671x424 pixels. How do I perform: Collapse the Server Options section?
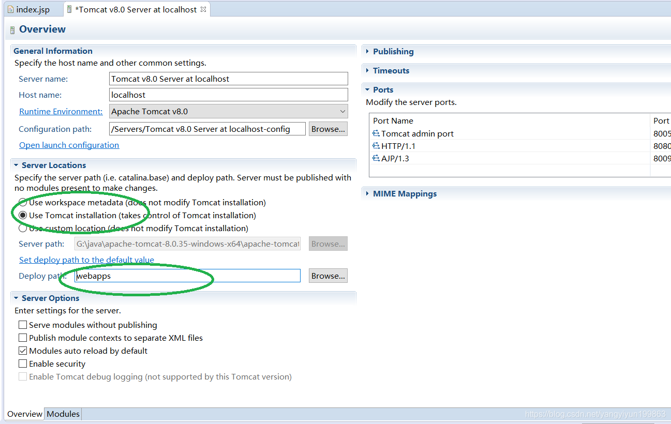(x=16, y=298)
